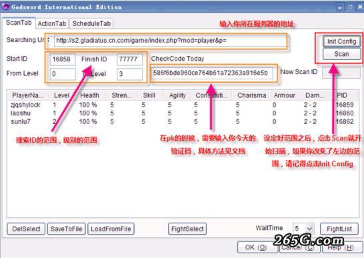Click the Now Scan ID field
This screenshot has width=364, height=258.
pyautogui.click(x=341, y=73)
